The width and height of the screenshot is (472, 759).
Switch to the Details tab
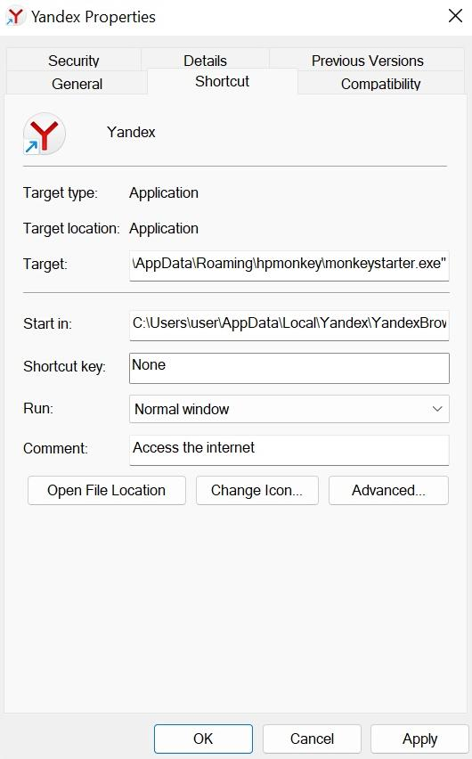[205, 61]
